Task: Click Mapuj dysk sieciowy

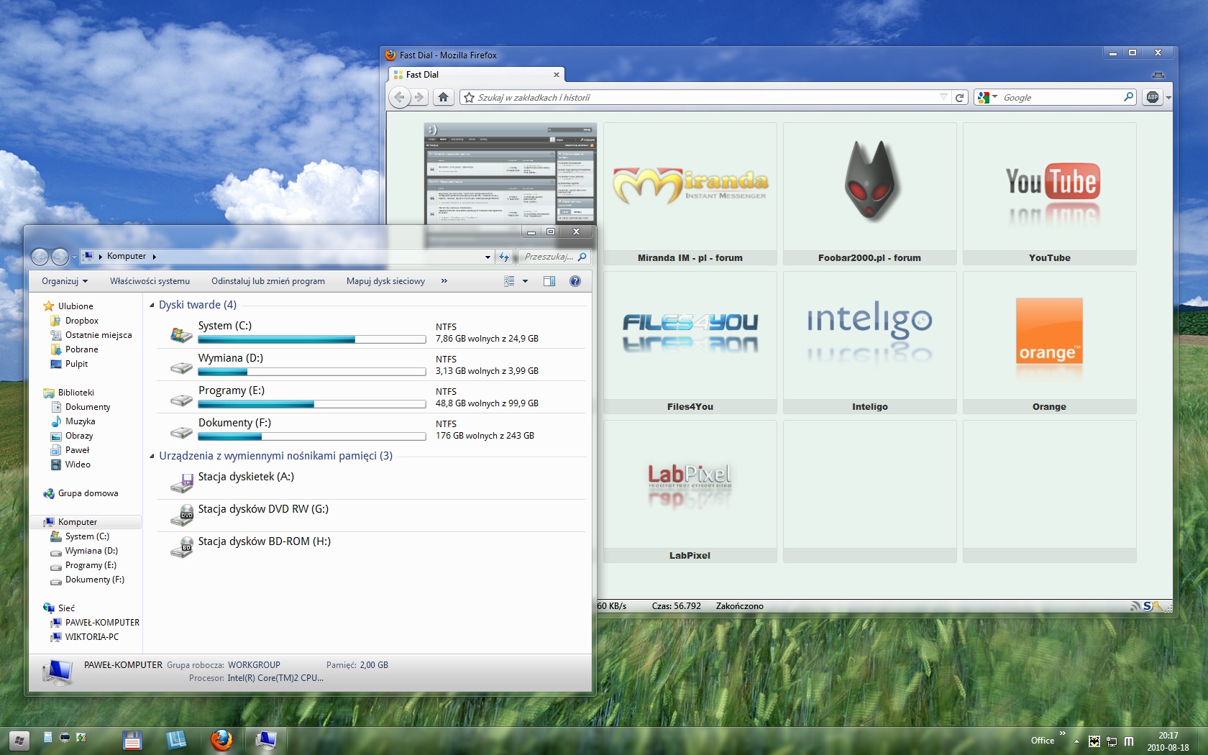Action: [x=385, y=281]
